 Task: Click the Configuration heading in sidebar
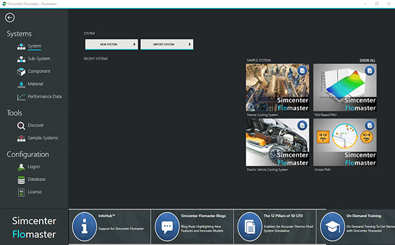tap(28, 154)
